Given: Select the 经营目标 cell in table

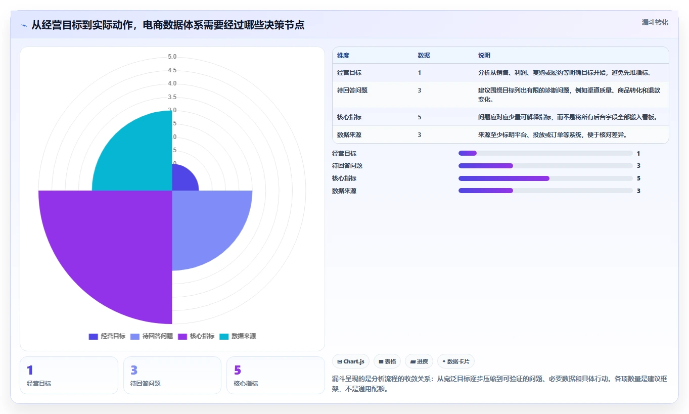Looking at the screenshot, I should (x=349, y=73).
